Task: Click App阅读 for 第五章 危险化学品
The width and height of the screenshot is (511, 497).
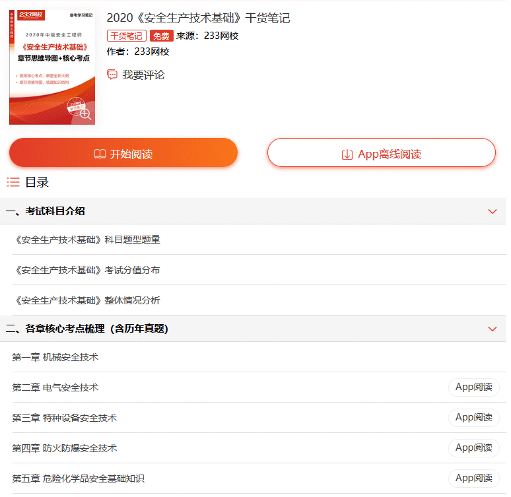Action: click(x=473, y=479)
